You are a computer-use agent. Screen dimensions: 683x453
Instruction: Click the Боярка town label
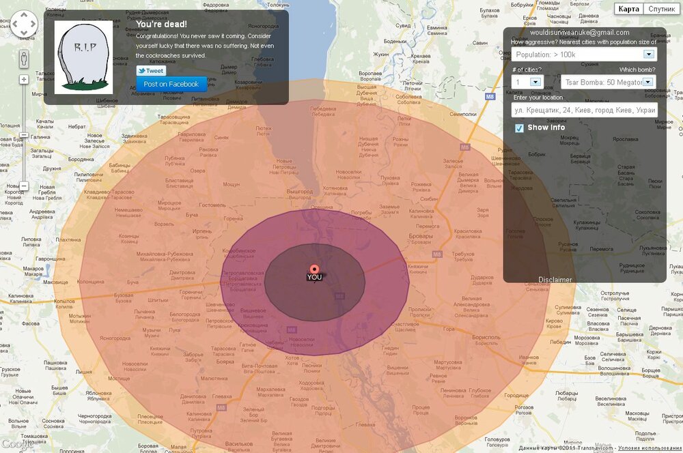coord(225,362)
